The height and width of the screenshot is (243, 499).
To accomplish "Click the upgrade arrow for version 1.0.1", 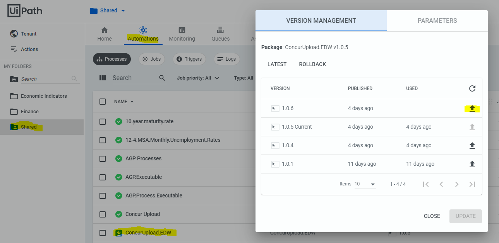I will [x=472, y=164].
